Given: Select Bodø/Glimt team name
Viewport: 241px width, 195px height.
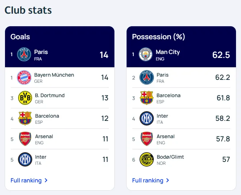Looking at the screenshot, I should click(x=170, y=157).
